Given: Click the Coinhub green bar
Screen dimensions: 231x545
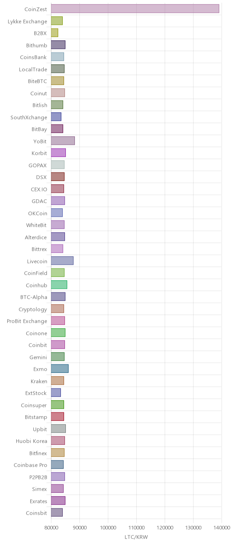Looking at the screenshot, I should [x=59, y=285].
